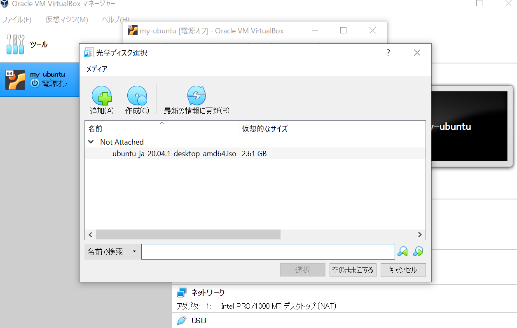Click the アダプター 1 network adapter text

click(257, 306)
